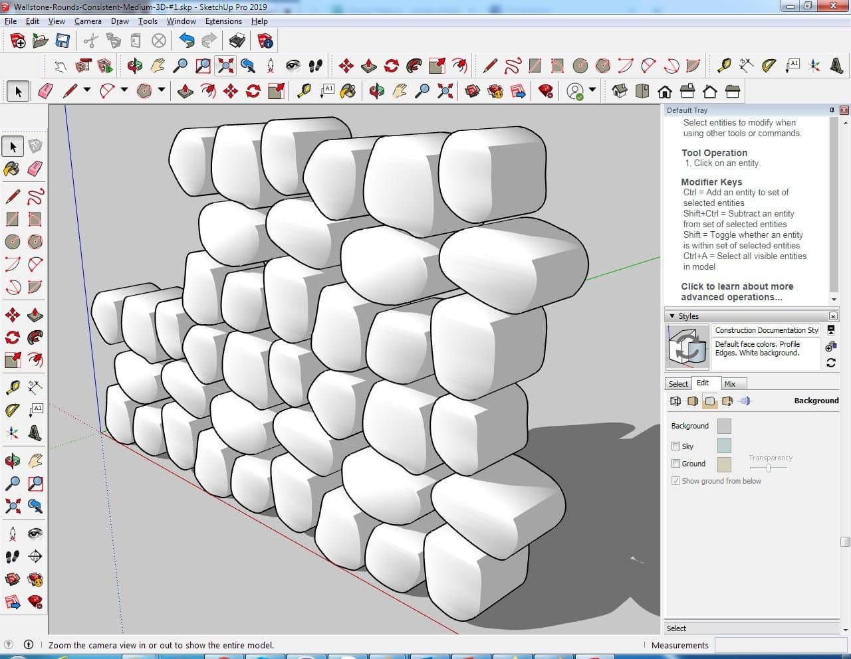Screen dimensions: 851x659
Task: Collapse the Styles panel section
Action: [672, 316]
